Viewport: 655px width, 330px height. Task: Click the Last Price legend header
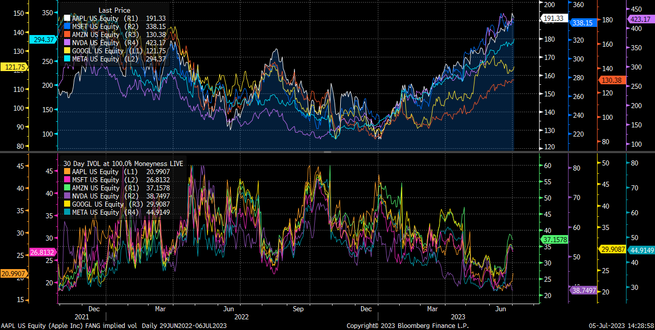click(x=114, y=10)
